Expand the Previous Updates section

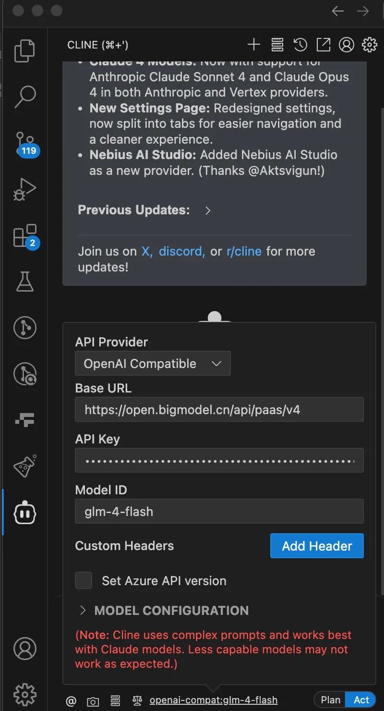pos(144,210)
